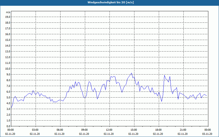Viewport: 219px width, 137px height.
Task: Select the 12,0 y-axis tick label
Action: (8, 57)
